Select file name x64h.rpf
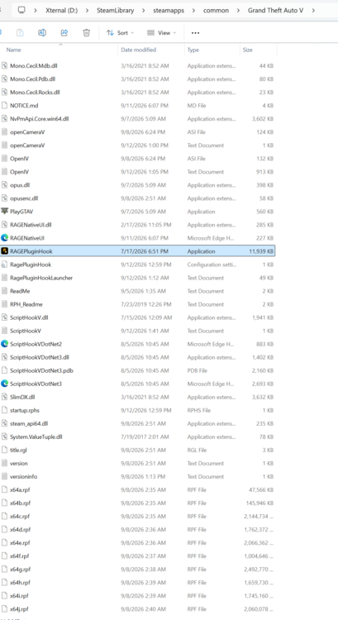The image size is (338, 620). 20,583
